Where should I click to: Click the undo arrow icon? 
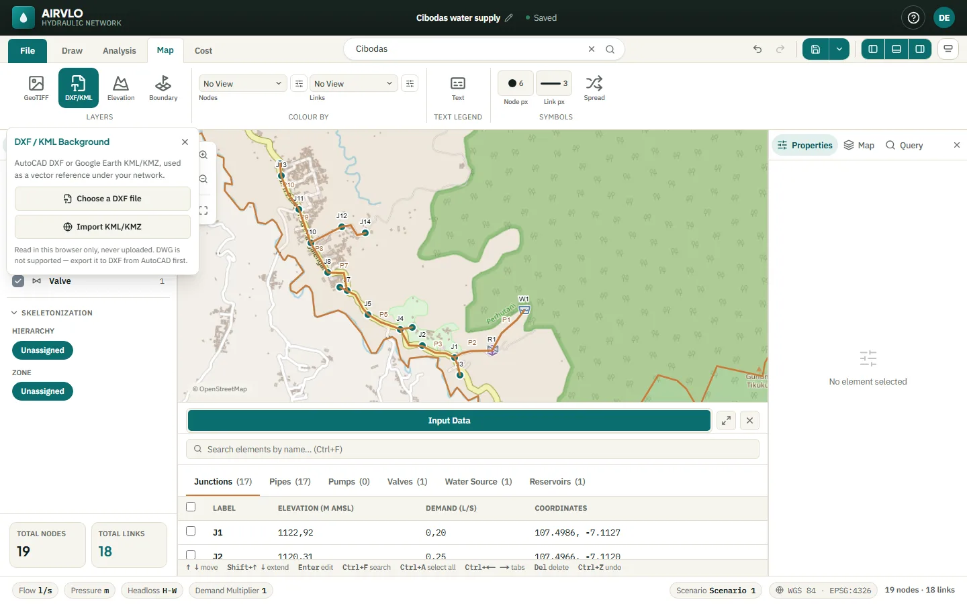pyautogui.click(x=757, y=49)
